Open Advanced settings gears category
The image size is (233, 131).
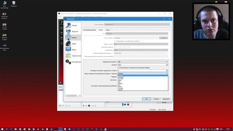(73, 62)
